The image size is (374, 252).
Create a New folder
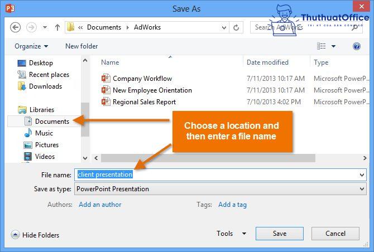point(81,46)
